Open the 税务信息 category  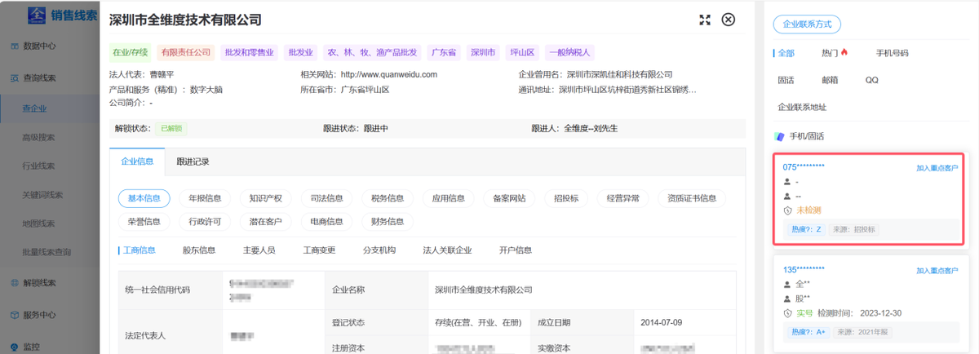pyautogui.click(x=387, y=198)
